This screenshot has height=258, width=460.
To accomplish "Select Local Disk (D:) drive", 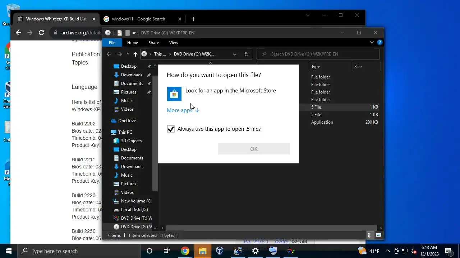I will [x=134, y=210].
